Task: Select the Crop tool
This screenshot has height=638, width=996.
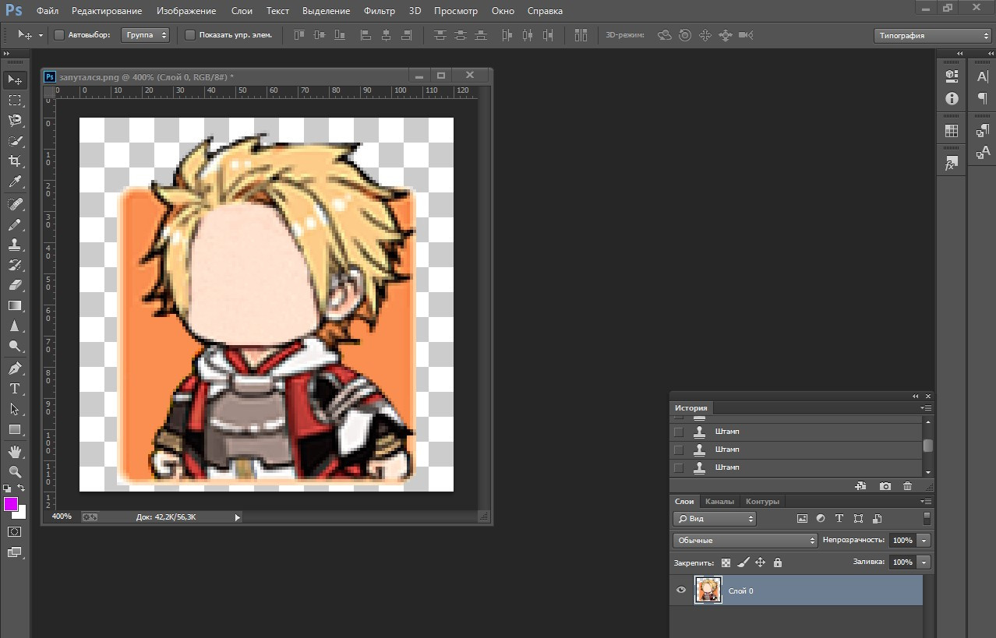Action: [15, 161]
